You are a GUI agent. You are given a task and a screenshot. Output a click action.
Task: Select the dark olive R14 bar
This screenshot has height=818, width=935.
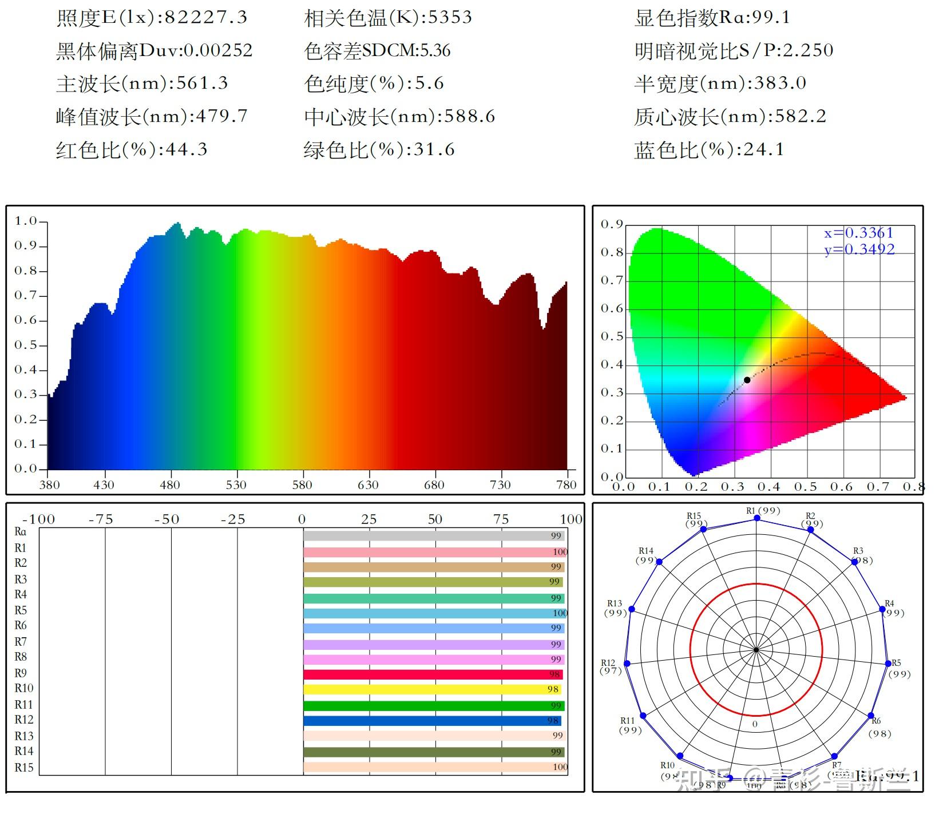click(x=434, y=752)
